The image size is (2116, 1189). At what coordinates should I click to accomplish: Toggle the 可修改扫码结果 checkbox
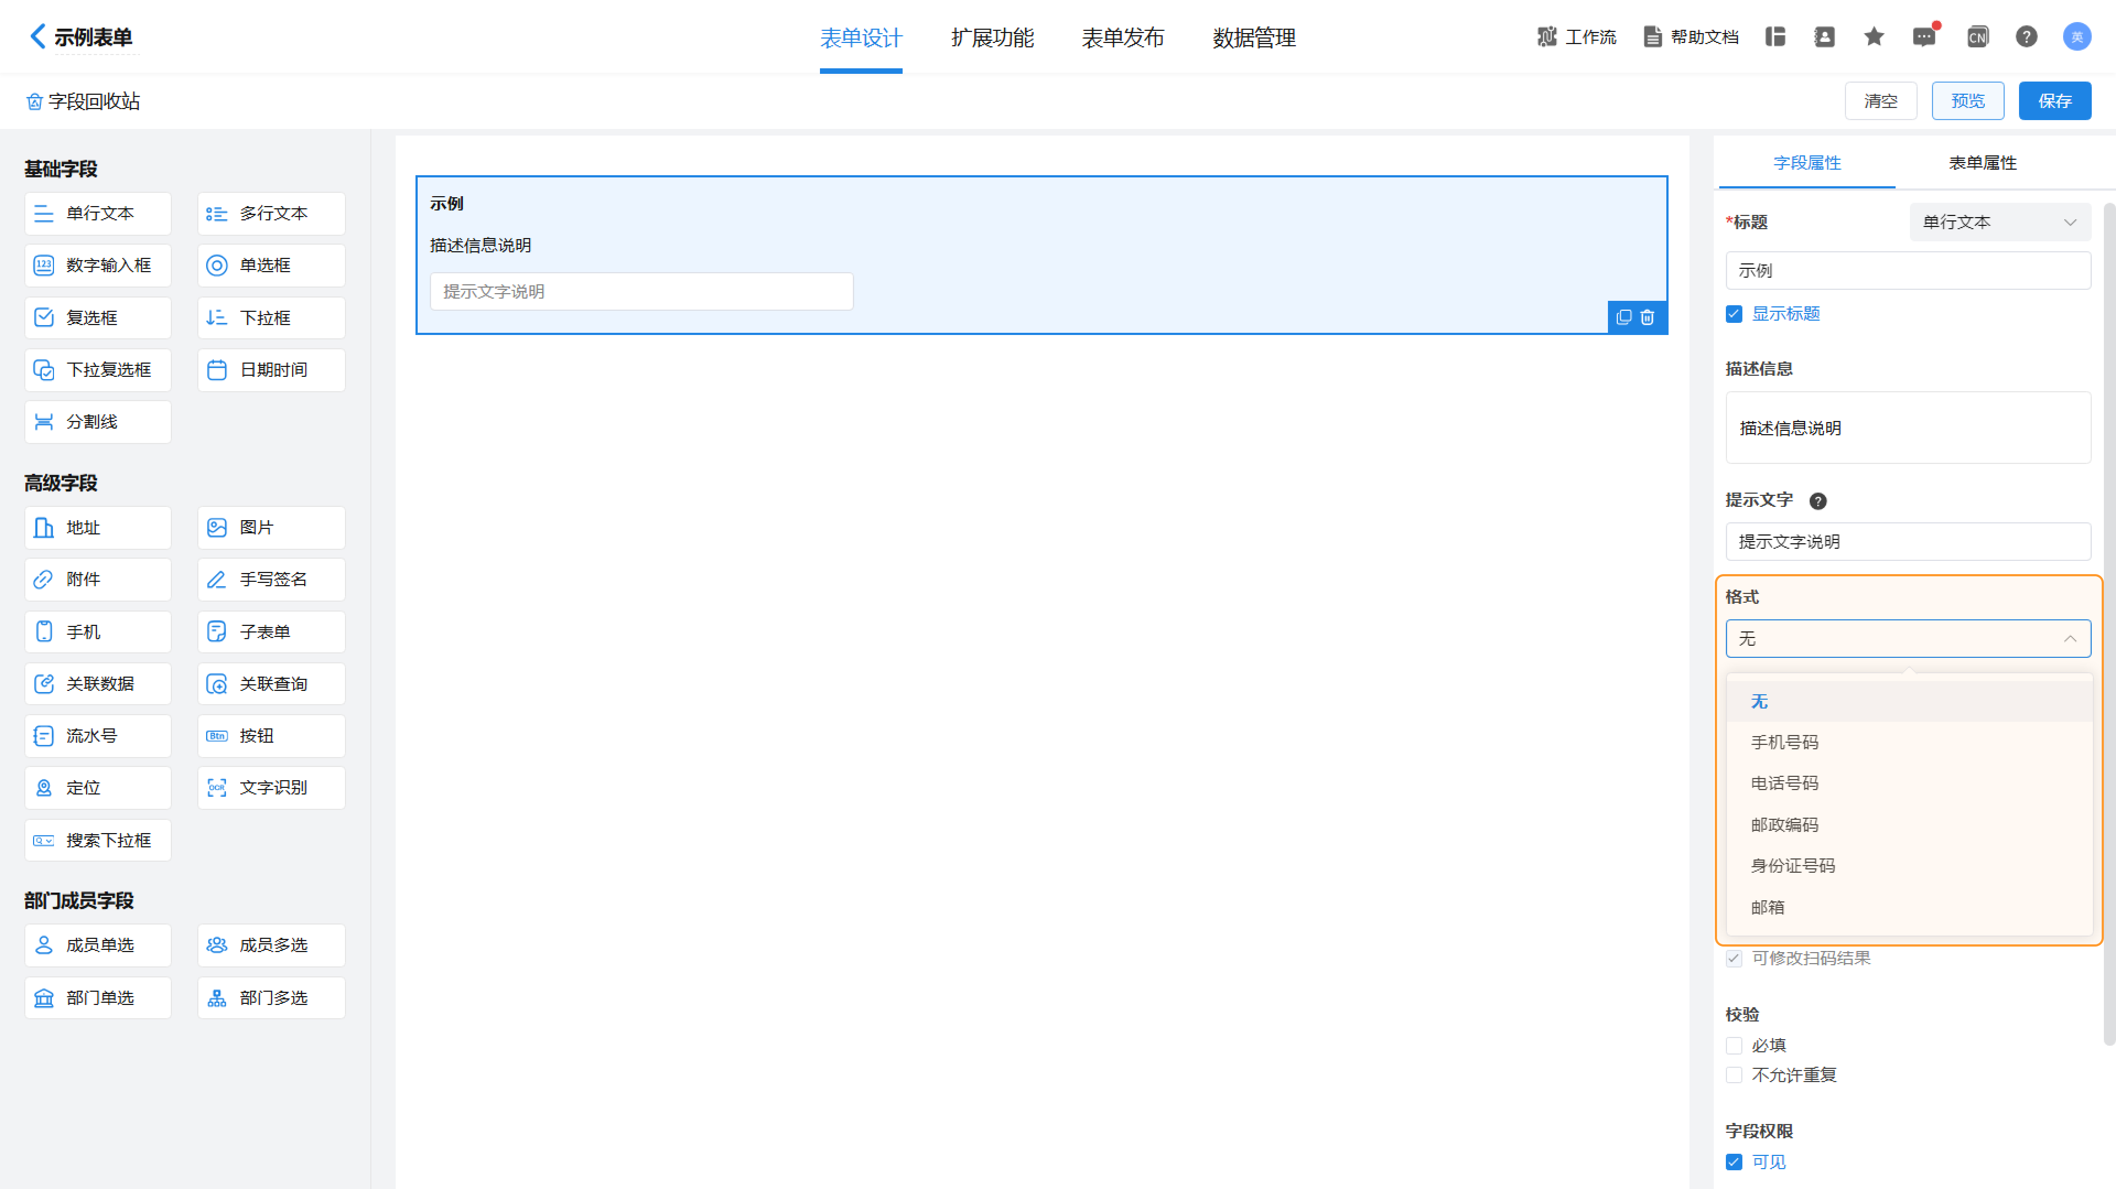click(x=1734, y=959)
